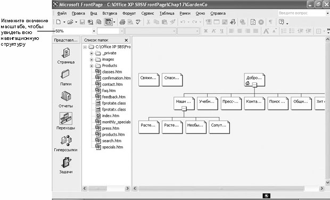Viewport: 330px width, 200px height.
Task: Click the Print icon in toolbar
Action: (x=122, y=22)
